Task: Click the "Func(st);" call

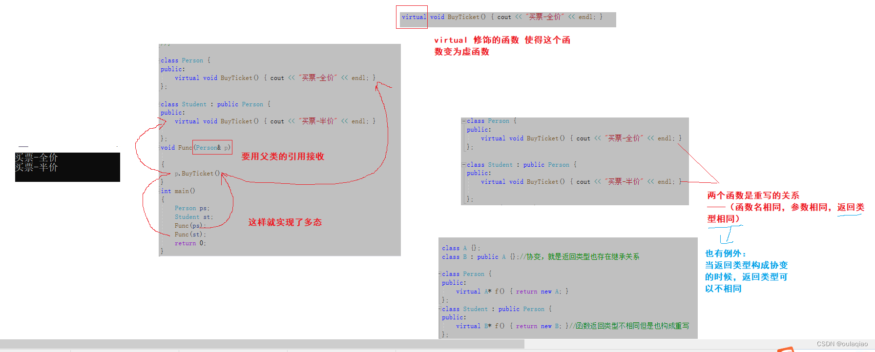Action: tap(190, 235)
